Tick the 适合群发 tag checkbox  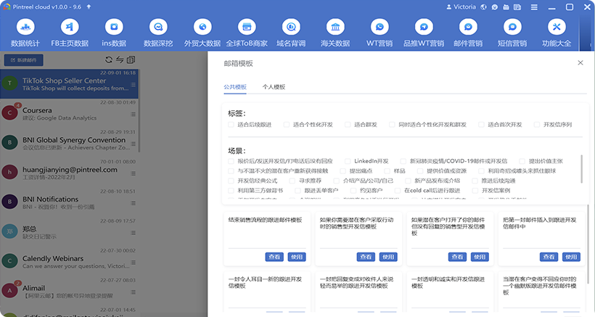pyautogui.click(x=348, y=125)
